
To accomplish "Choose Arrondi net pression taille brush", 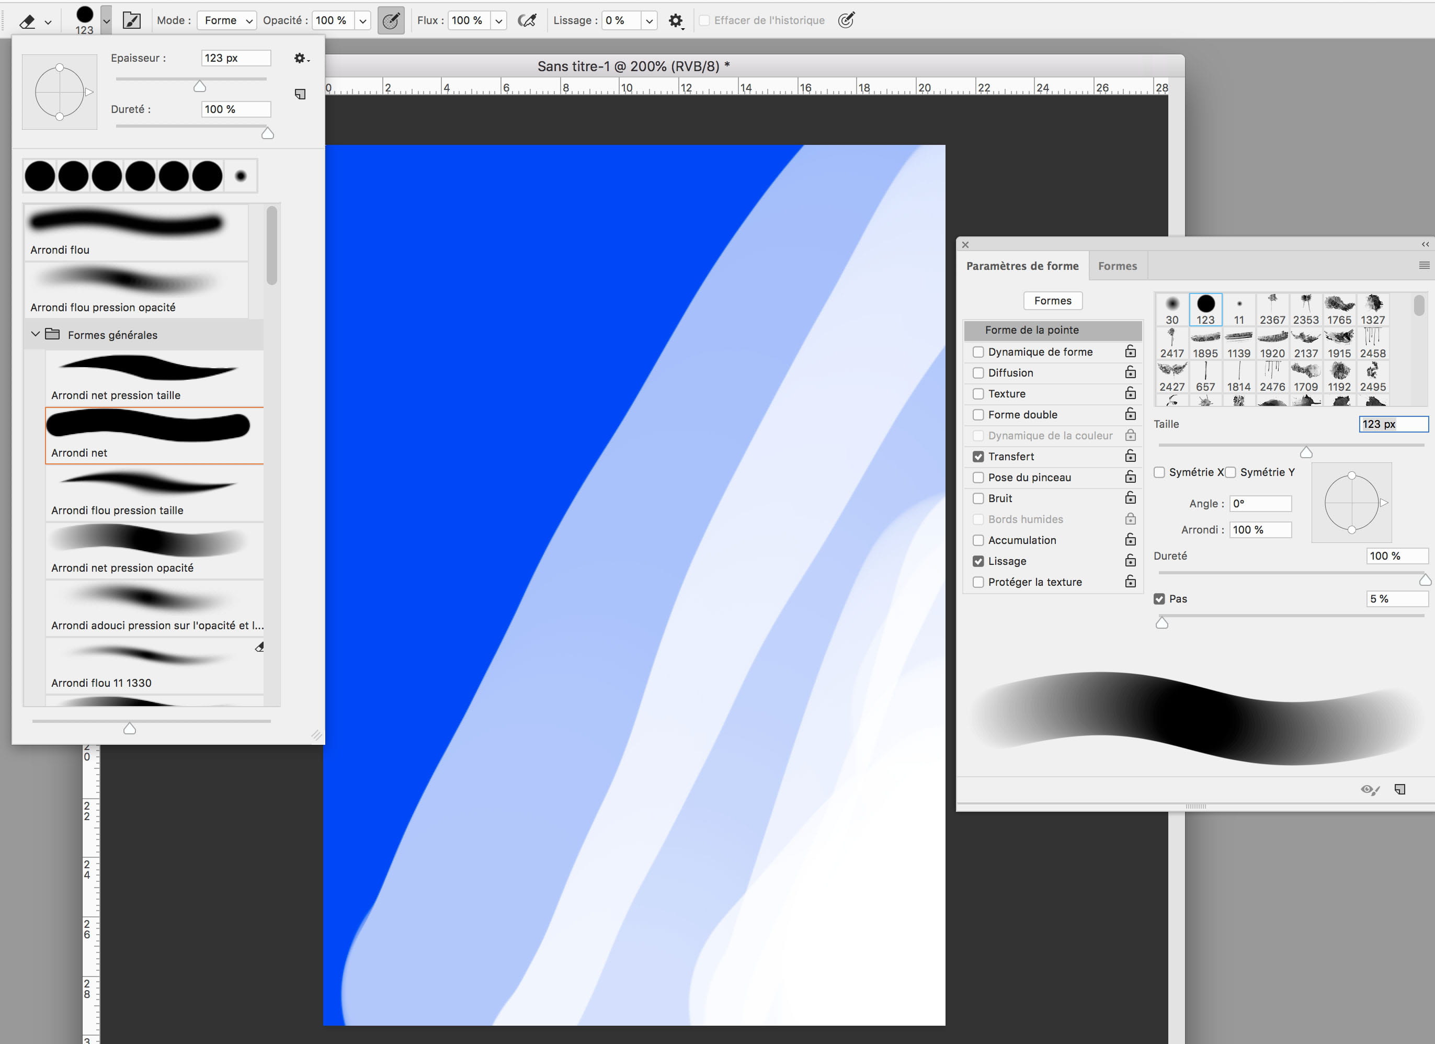I will coord(154,378).
